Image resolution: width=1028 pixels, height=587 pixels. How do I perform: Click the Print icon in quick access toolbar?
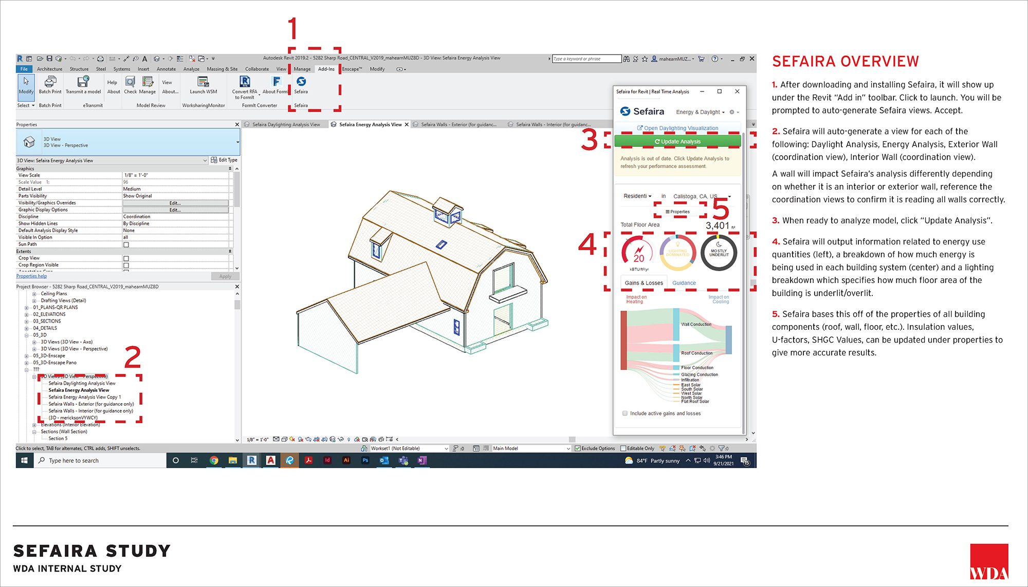(100, 59)
